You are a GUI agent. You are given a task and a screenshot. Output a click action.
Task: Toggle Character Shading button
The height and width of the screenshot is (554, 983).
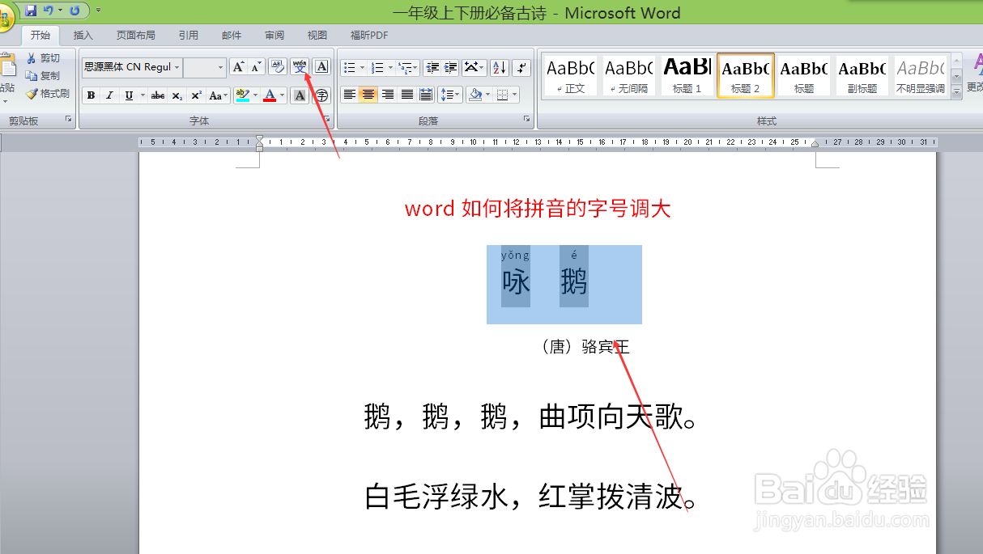coord(300,95)
